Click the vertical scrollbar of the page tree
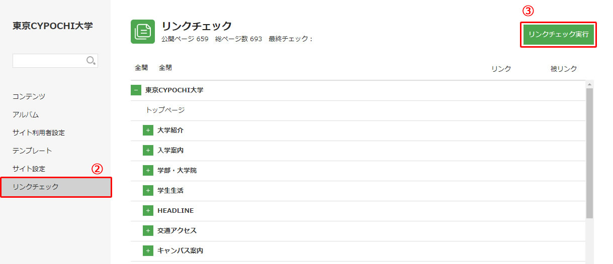613x264 pixels. coord(590,153)
